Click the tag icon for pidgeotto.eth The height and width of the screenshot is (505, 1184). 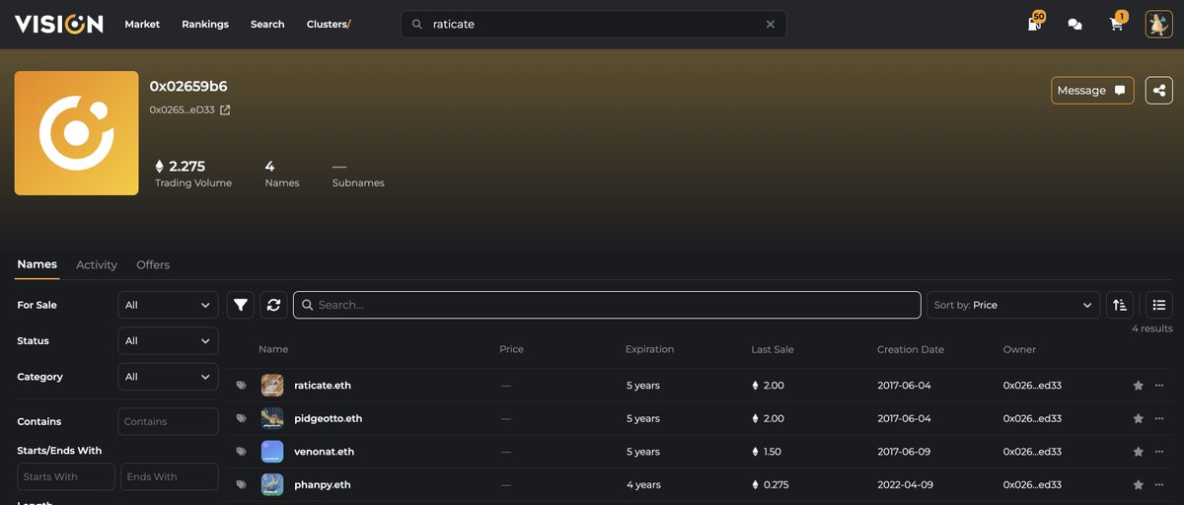coord(242,418)
